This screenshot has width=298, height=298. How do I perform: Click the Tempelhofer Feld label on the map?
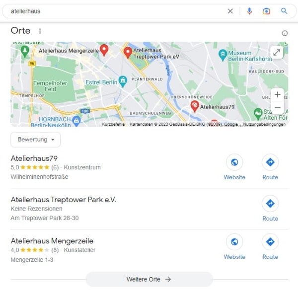50,86
